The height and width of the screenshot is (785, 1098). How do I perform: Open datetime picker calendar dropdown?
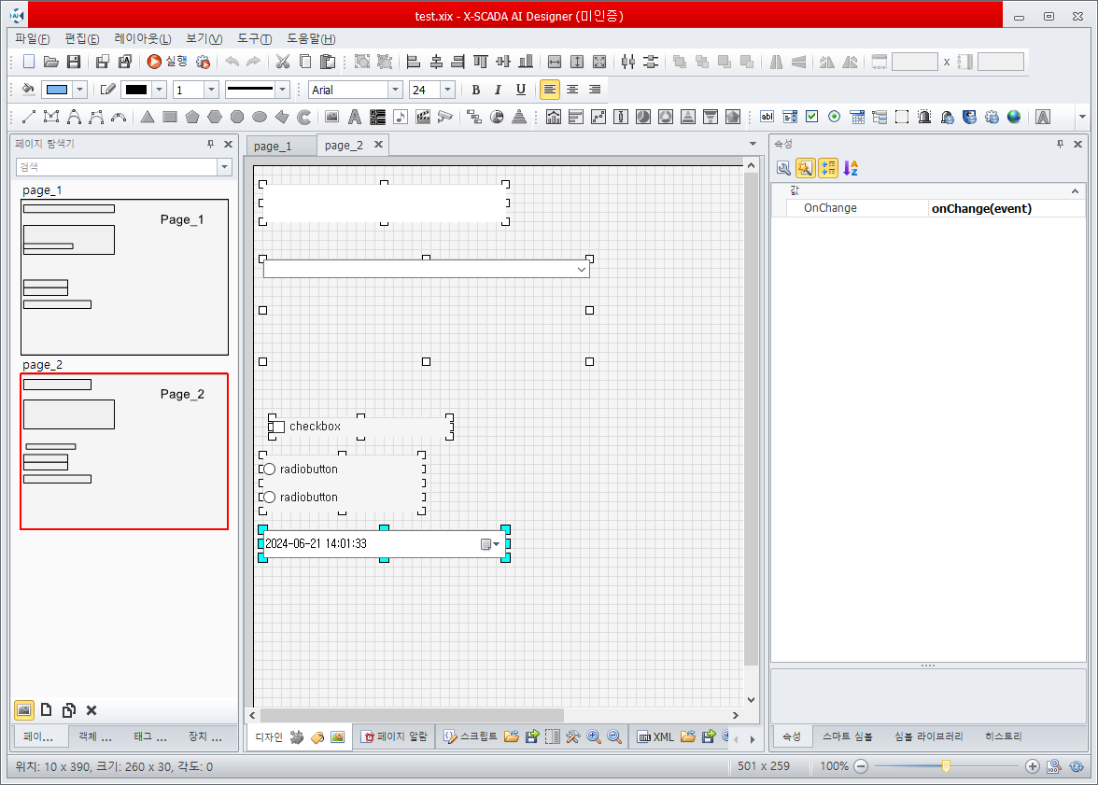coord(490,544)
